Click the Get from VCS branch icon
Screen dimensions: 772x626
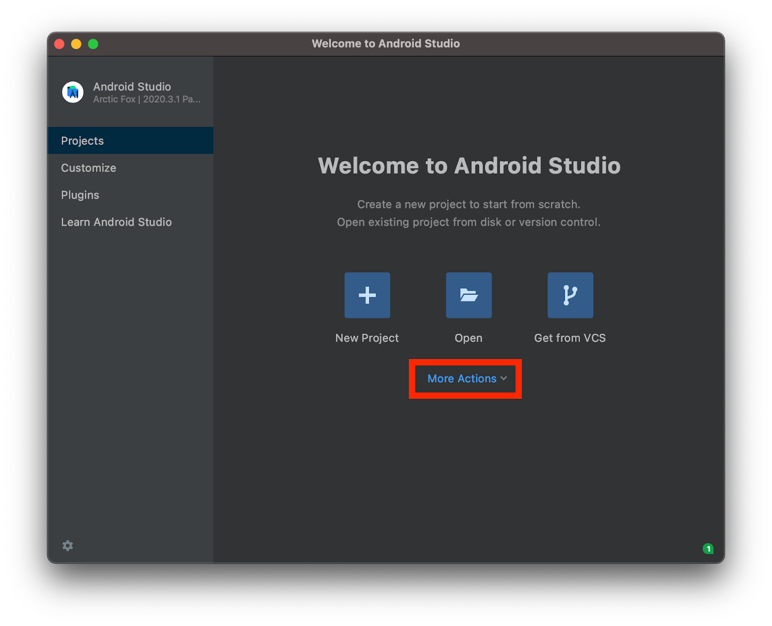coord(570,295)
